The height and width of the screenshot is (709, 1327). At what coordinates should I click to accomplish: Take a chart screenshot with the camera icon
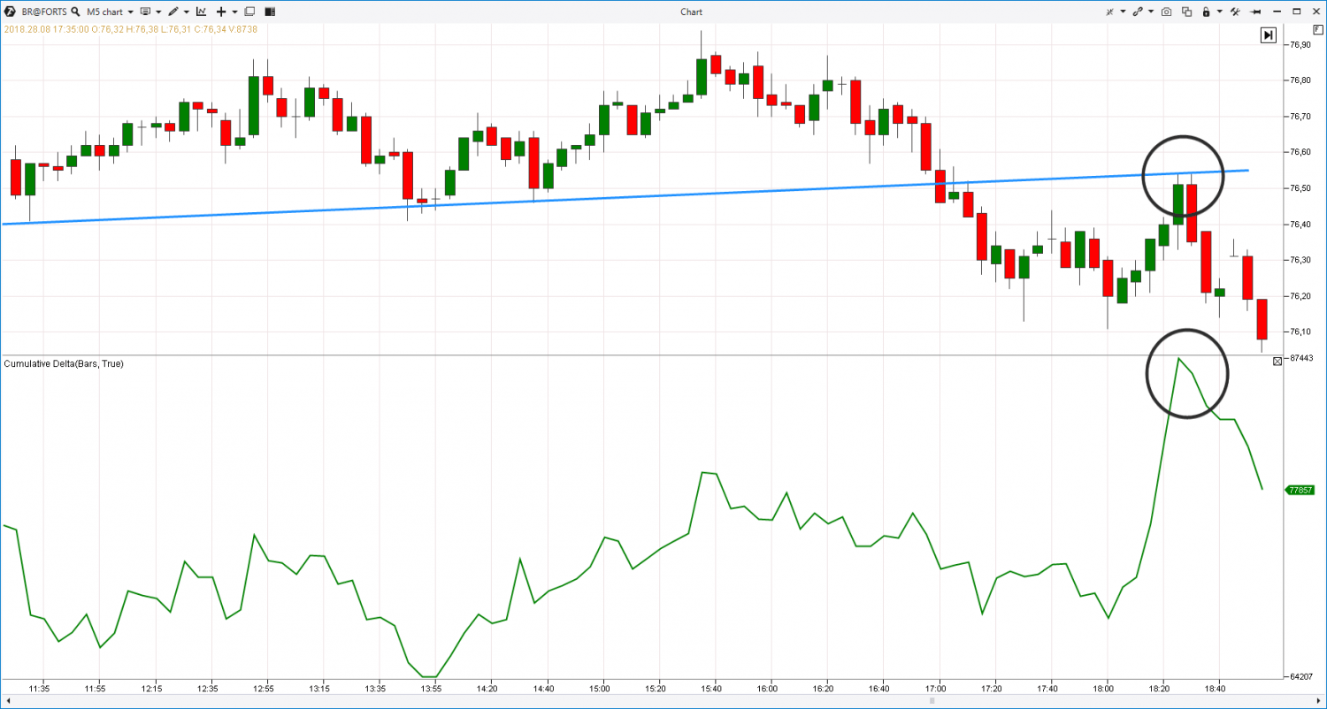(1167, 11)
